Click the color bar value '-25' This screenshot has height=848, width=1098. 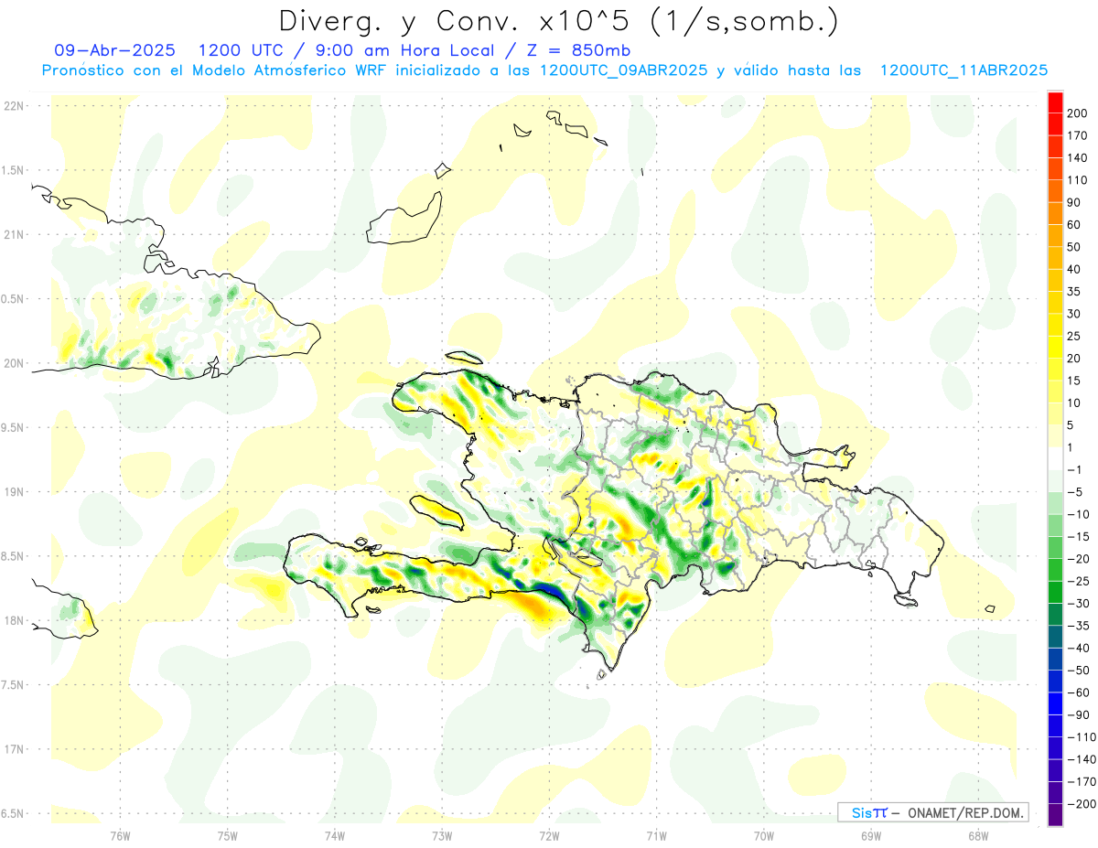click(x=1078, y=582)
